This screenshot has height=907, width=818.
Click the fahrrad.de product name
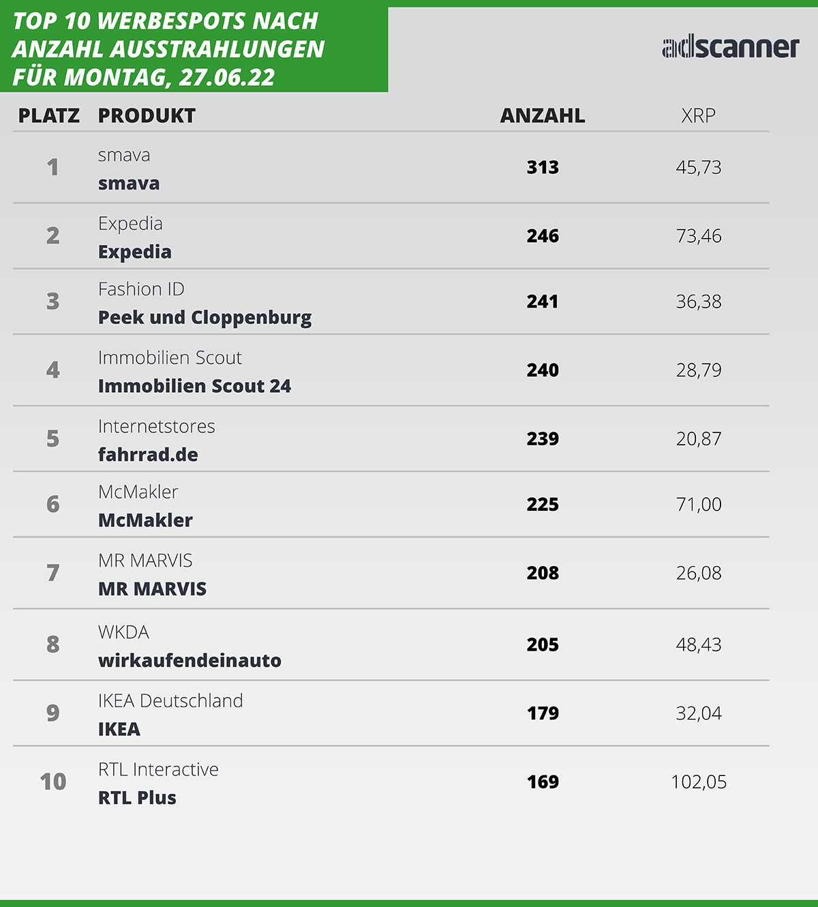pos(148,455)
